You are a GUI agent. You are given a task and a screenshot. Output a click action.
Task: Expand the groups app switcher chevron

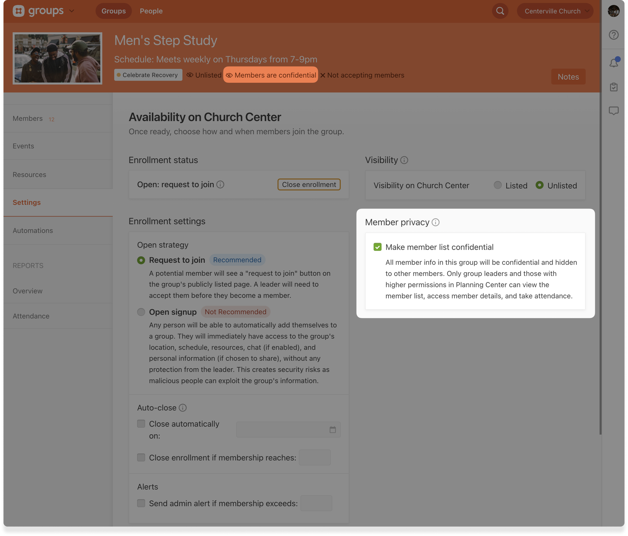[72, 11]
